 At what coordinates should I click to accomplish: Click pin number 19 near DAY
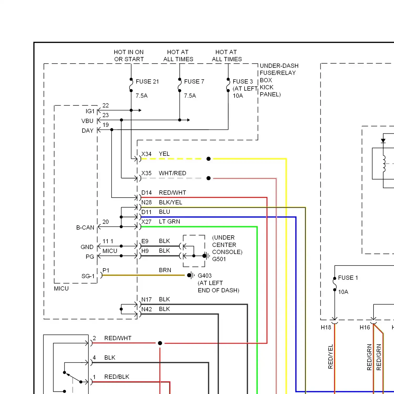(106, 125)
